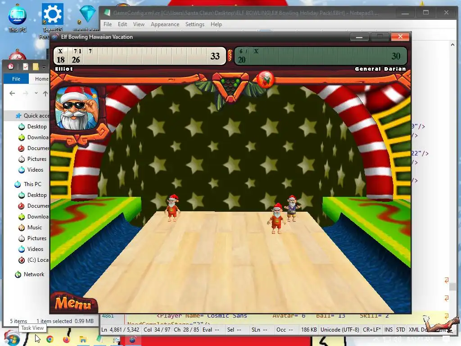Viewport: 461px width, 346px height.
Task: Expand recent locations dropdown in File Explorer
Action: 36,93
